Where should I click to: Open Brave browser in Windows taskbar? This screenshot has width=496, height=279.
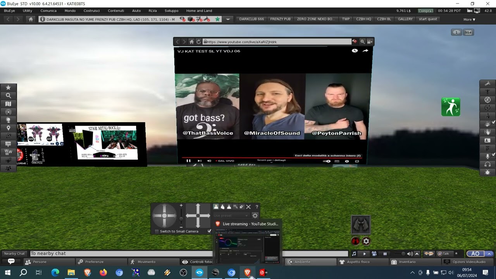click(x=247, y=272)
